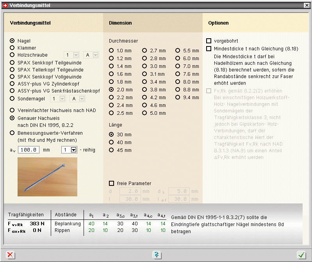312x262 pixels.
Task: Confirm with the green checkmark icon
Action: (x=301, y=255)
